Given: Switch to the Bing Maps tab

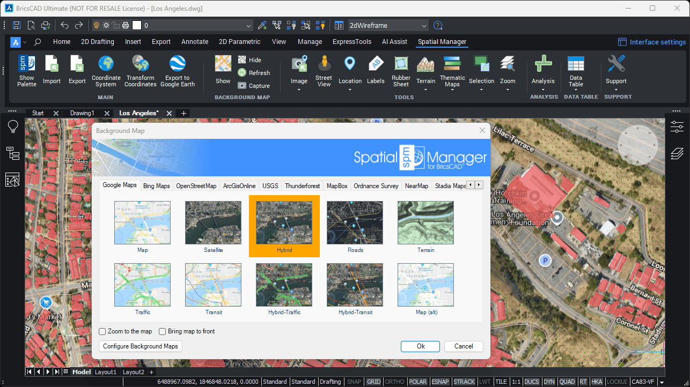Looking at the screenshot, I should click(156, 186).
